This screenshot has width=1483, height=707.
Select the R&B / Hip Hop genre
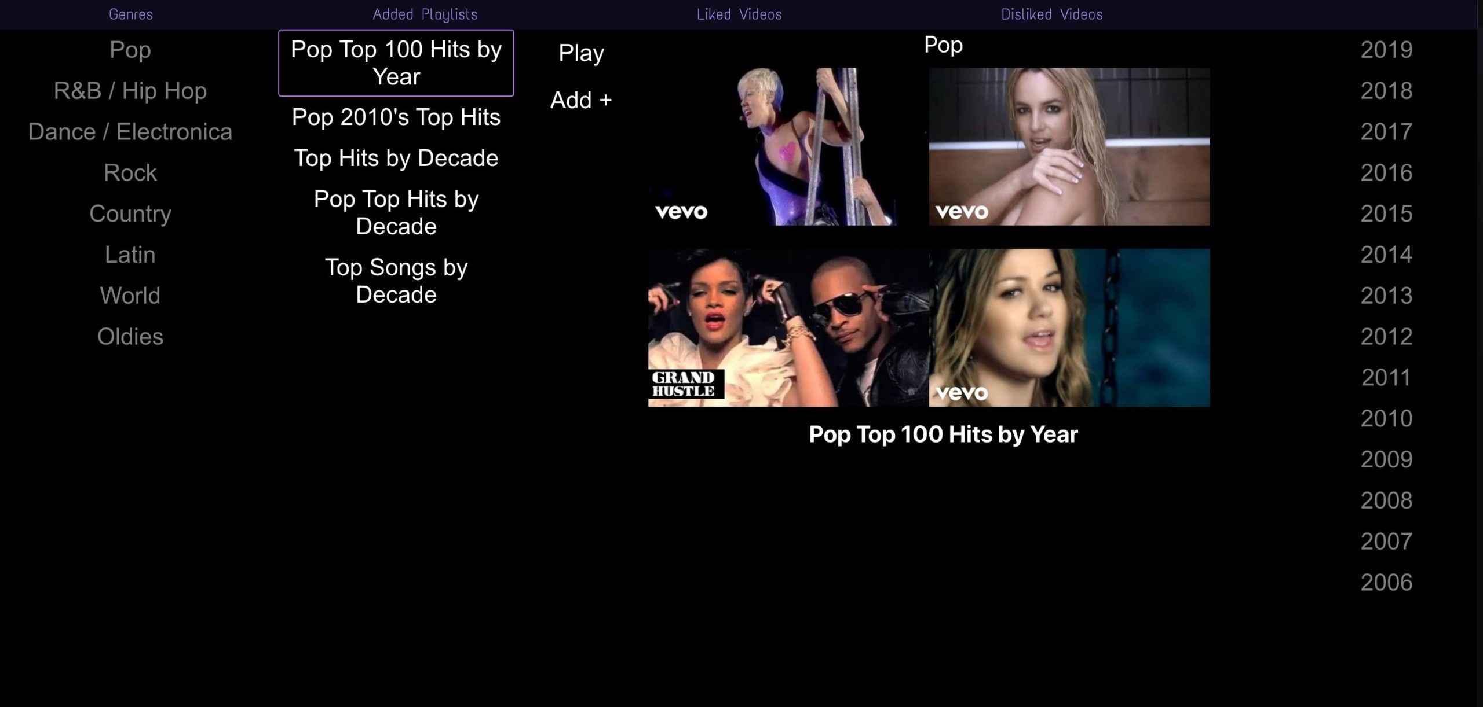click(130, 91)
